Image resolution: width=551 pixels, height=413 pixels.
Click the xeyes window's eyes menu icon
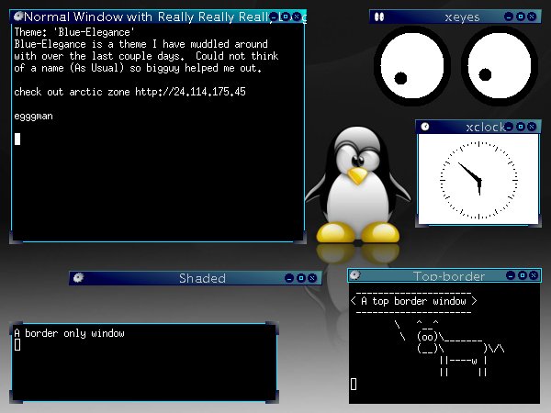point(379,17)
